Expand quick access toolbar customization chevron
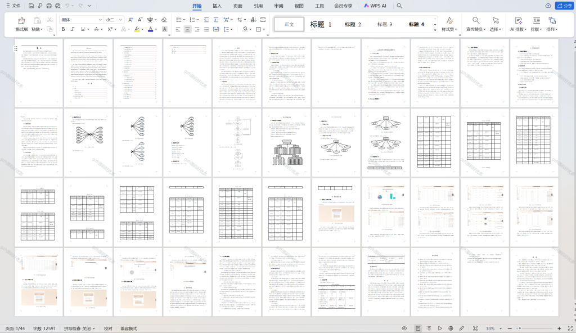Viewport: 576px width, 333px height. 89,6
